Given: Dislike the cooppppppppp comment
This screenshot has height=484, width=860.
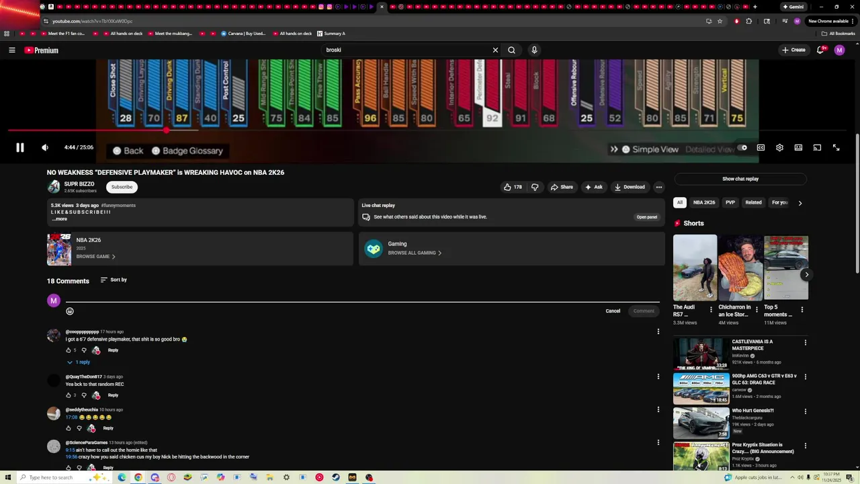Looking at the screenshot, I should pos(84,350).
